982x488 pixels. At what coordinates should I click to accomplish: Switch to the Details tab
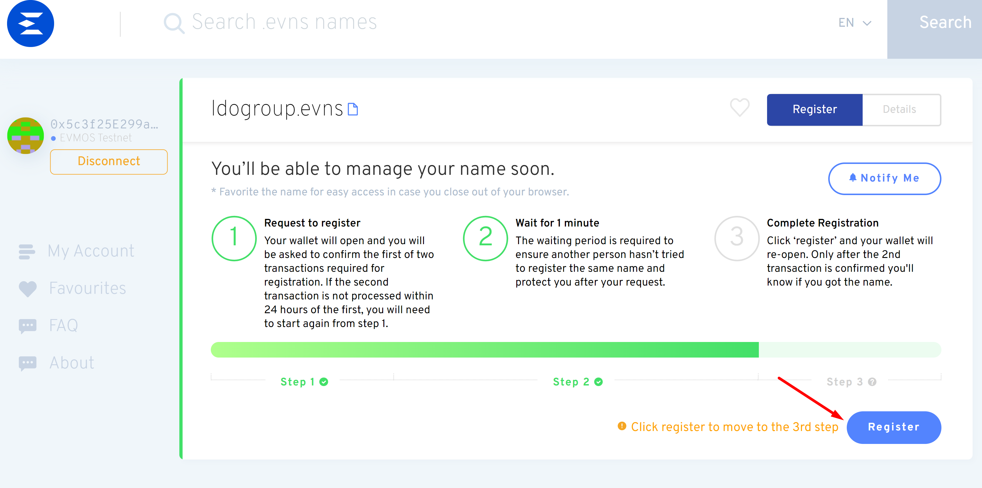pyautogui.click(x=899, y=109)
